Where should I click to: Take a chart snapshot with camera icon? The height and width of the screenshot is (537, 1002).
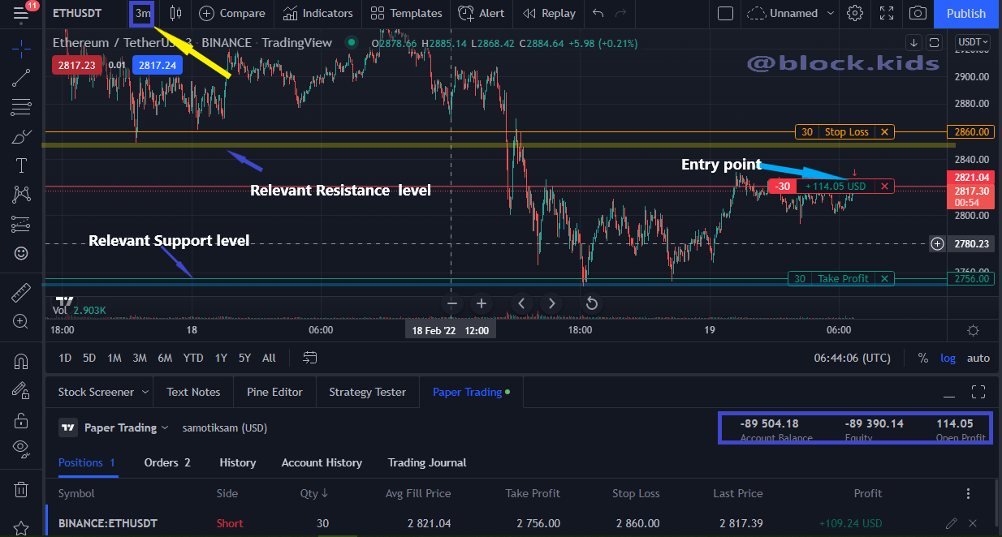click(918, 13)
